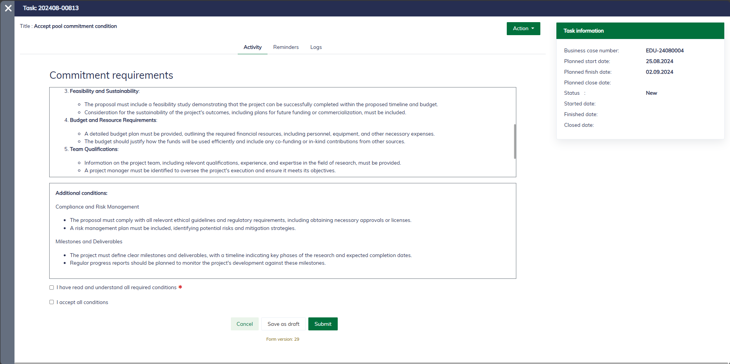
Task: Click the title 'Accept pool commitment condition'
Action: pos(75,26)
